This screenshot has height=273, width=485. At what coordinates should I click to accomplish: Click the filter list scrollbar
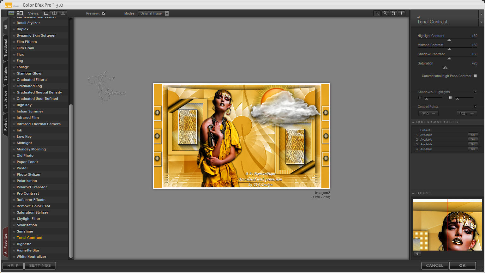tap(71, 181)
